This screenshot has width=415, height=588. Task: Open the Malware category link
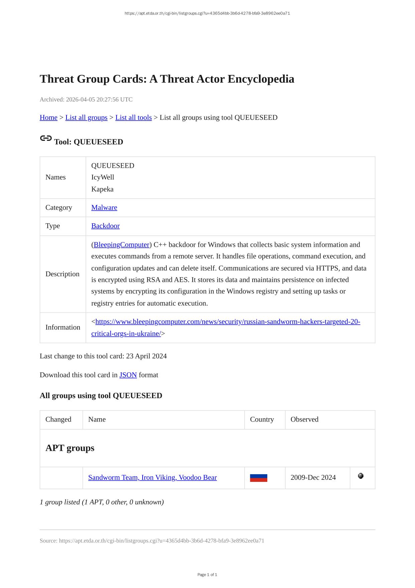pos(104,208)
